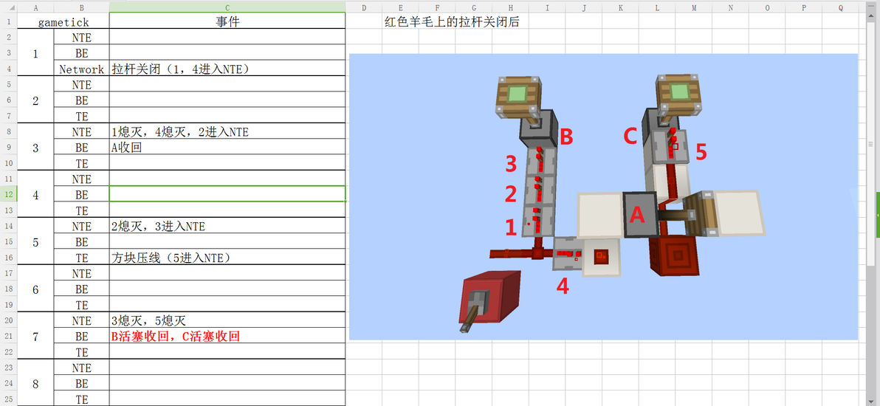
Task: Click gametick cell '8'
Action: coord(36,383)
